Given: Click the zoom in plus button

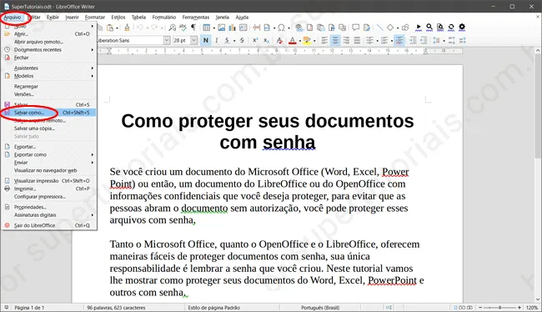Looking at the screenshot, I should click(519, 308).
